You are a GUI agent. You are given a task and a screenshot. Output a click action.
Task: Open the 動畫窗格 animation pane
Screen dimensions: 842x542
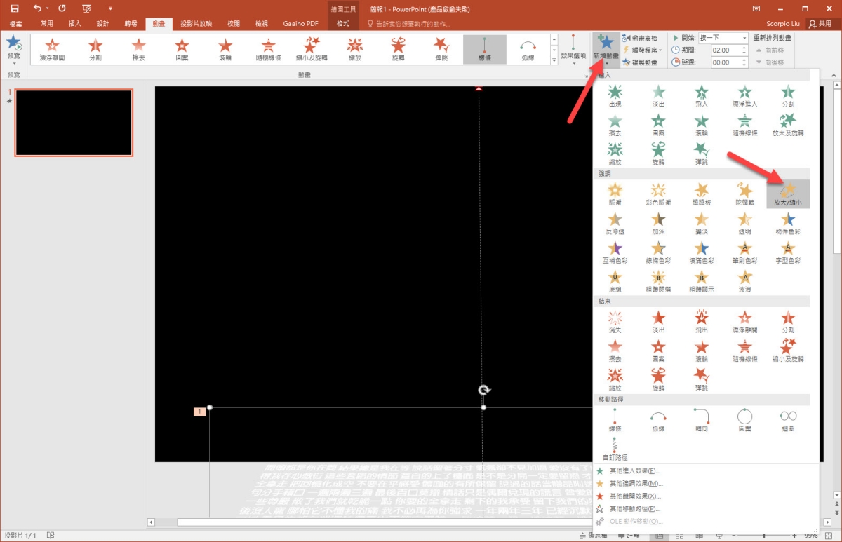(640, 38)
